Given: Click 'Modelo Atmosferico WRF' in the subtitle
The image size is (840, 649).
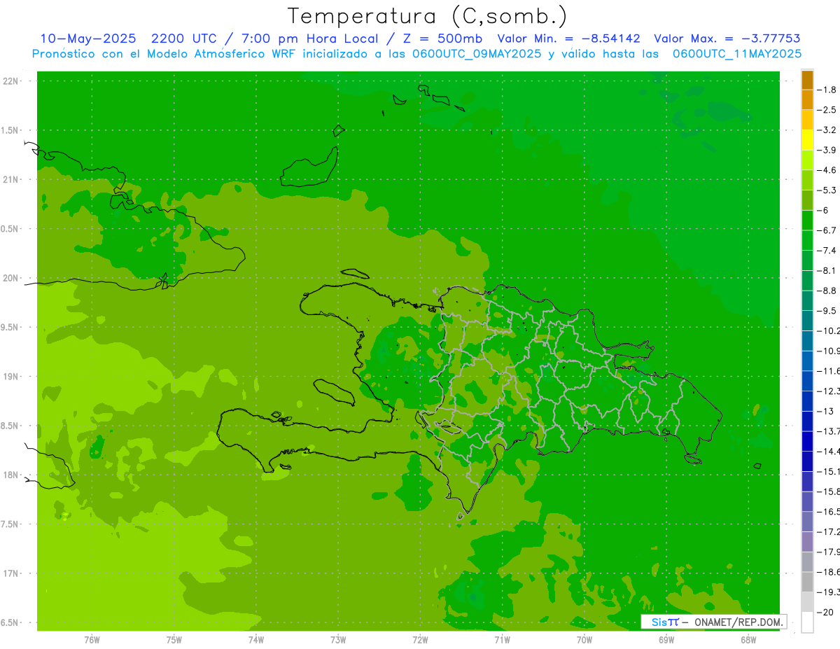Looking at the screenshot, I should [220, 54].
